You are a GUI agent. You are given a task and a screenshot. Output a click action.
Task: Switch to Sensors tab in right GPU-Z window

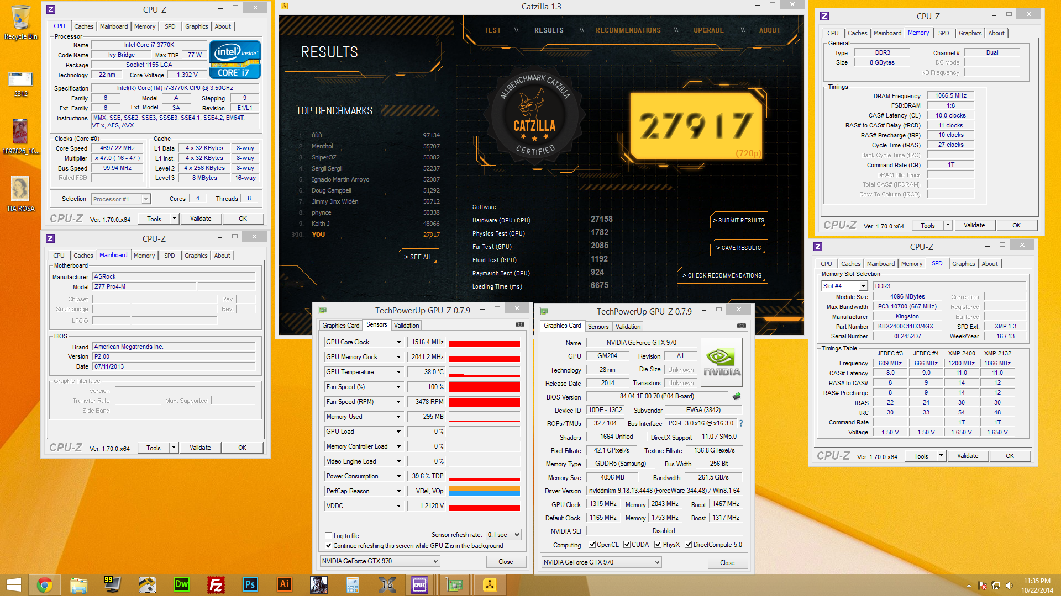point(598,327)
